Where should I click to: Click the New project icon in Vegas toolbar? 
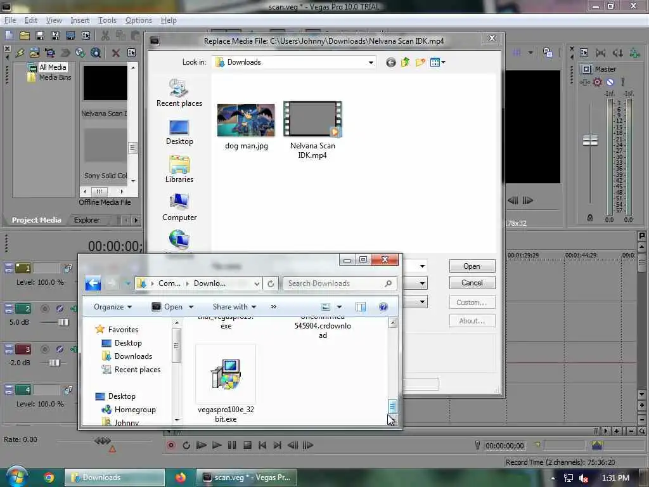pos(9,36)
